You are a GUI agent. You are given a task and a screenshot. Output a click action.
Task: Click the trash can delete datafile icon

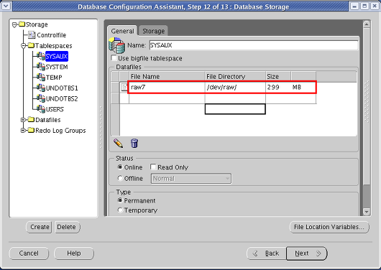pos(134,143)
